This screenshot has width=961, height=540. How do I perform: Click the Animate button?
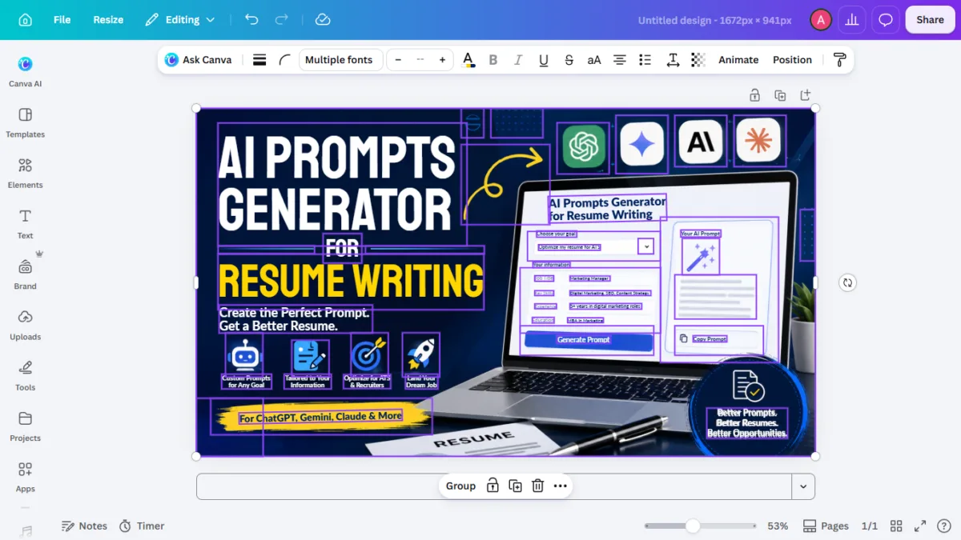point(738,60)
